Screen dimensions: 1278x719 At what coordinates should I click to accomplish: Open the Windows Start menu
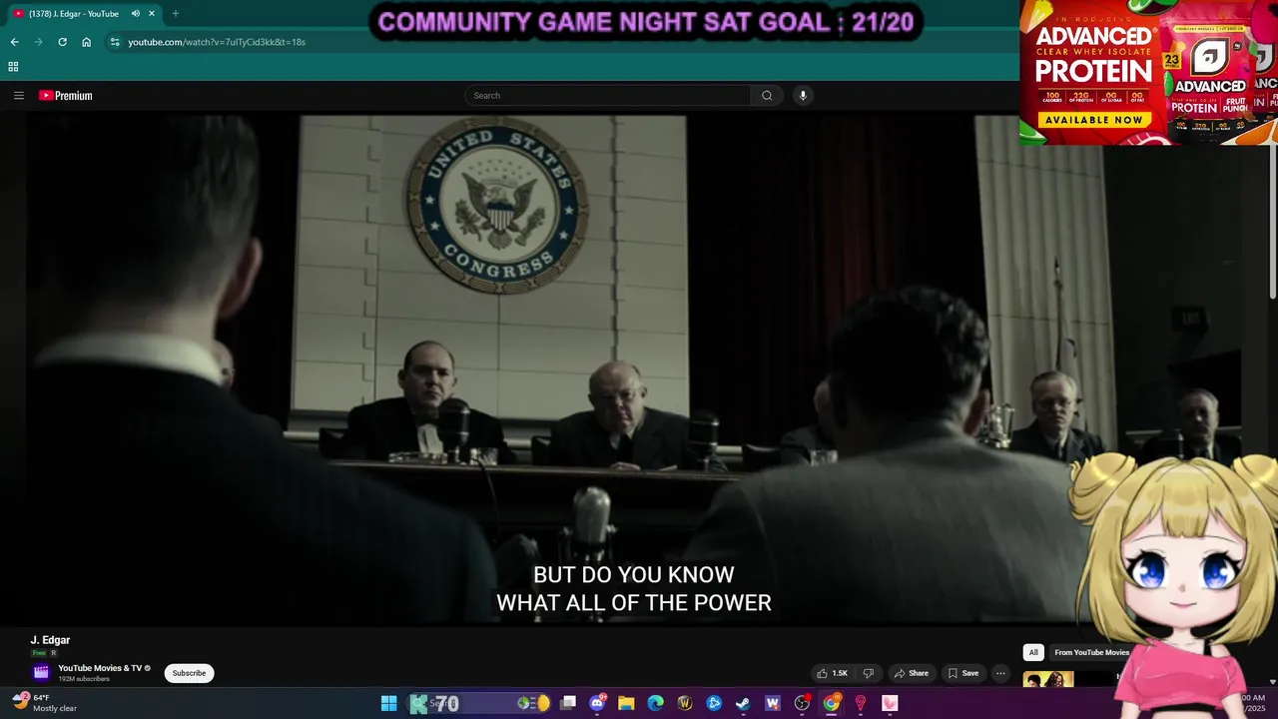point(388,704)
